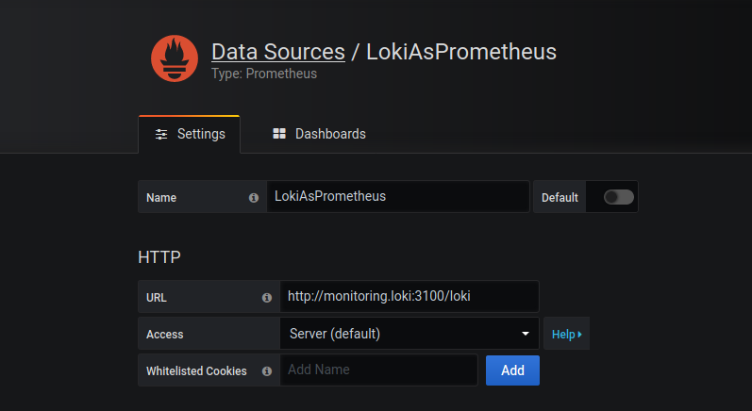752x411 pixels.
Task: Click the Prometheus flame logo icon
Action: (175, 58)
